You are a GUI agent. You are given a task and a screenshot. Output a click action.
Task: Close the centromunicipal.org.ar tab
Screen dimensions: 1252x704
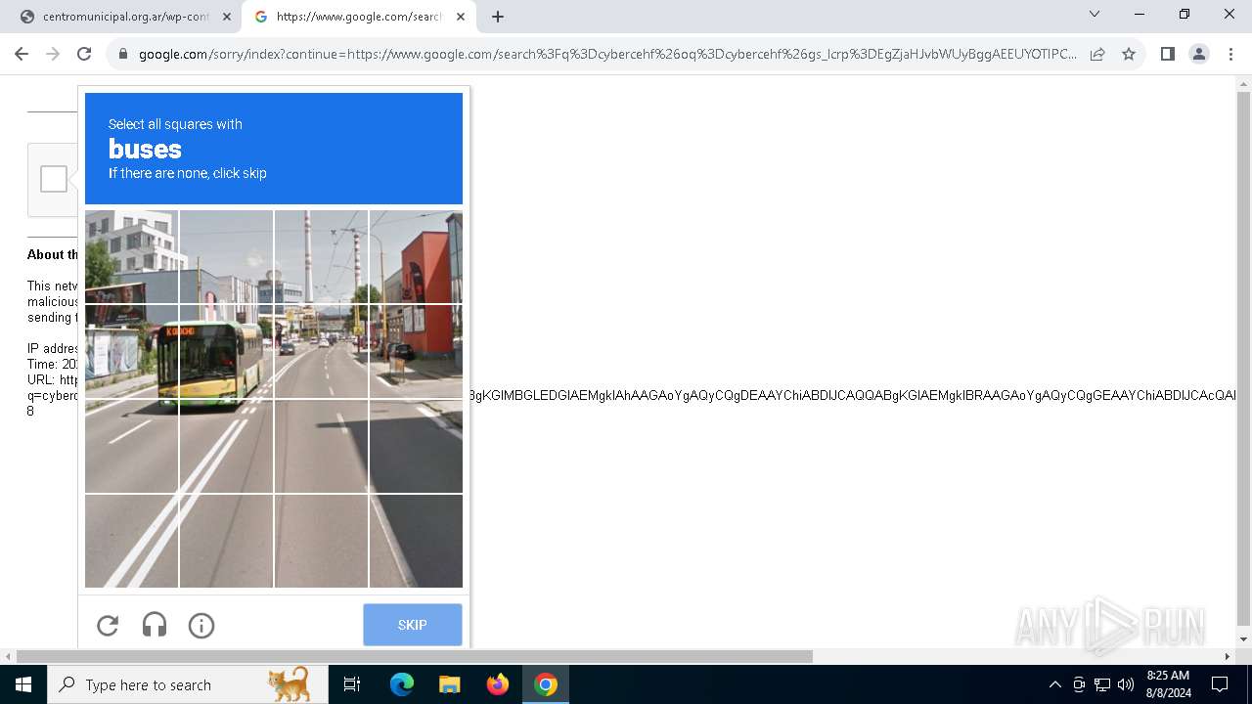click(227, 17)
